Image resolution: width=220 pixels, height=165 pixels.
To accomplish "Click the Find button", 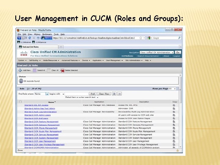I will pos(93,94).
